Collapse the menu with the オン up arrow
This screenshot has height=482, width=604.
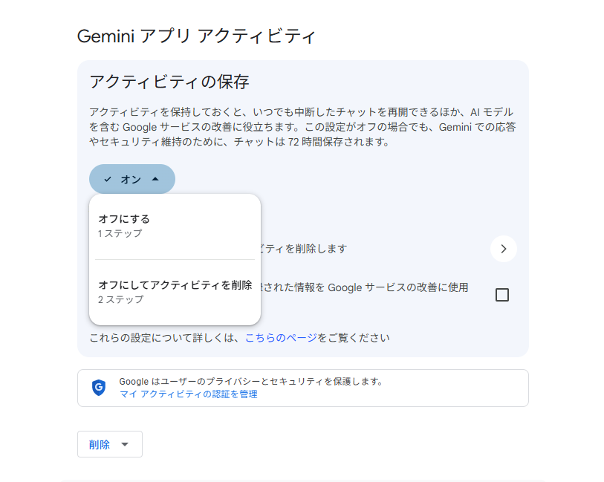point(155,179)
